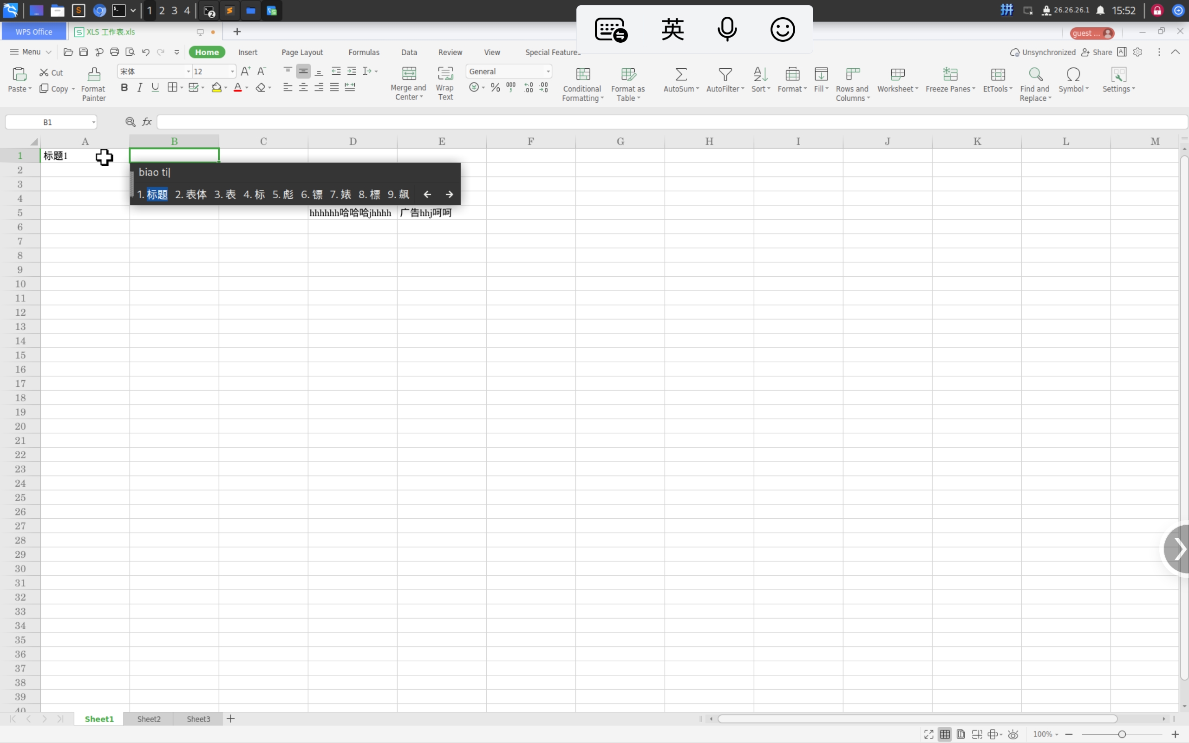Click the AutoSum sigma icon
Screen dimensions: 1189x743
pos(680,75)
